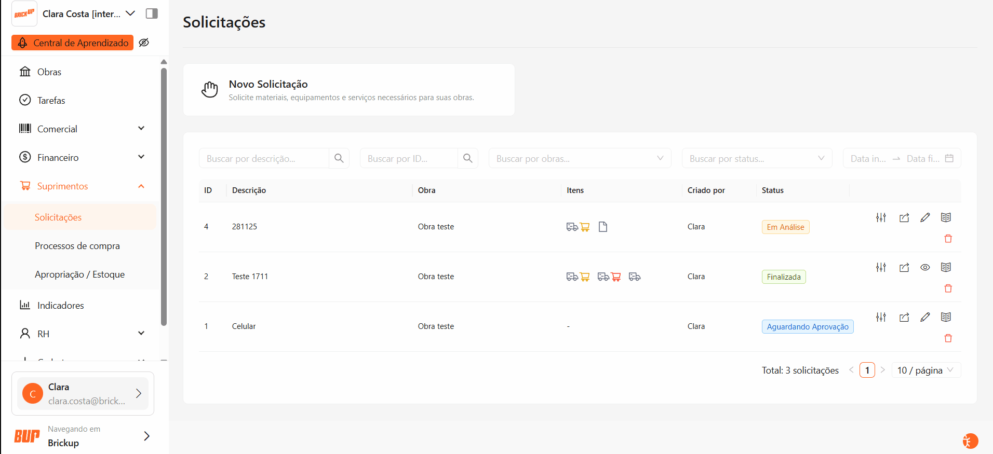Open the Buscar por status dropdown
The height and width of the screenshot is (454, 993).
coord(757,158)
